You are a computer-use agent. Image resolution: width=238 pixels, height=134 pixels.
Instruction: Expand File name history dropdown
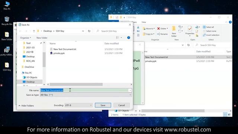point(130,90)
